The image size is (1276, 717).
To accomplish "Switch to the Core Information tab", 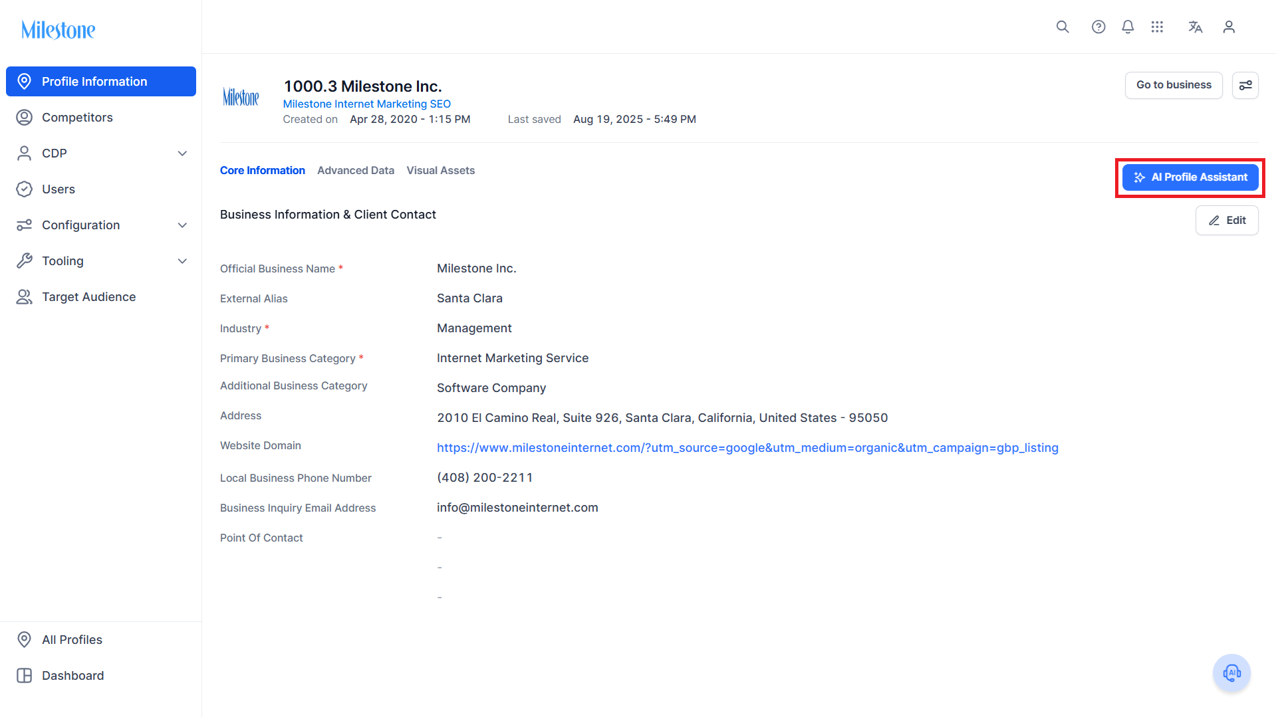I will (263, 171).
